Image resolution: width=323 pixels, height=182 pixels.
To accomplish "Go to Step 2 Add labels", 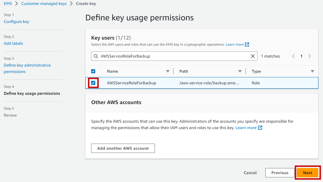I will (13, 43).
